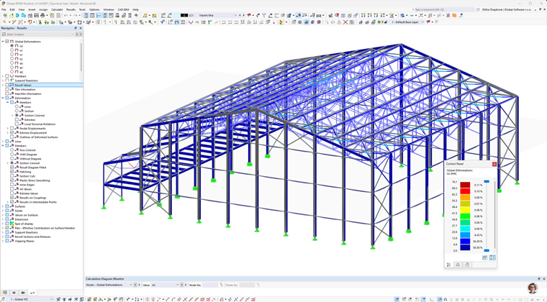Click the color scale tab icon in Control Panel
The height and width of the screenshot is (302, 547).
(448, 265)
